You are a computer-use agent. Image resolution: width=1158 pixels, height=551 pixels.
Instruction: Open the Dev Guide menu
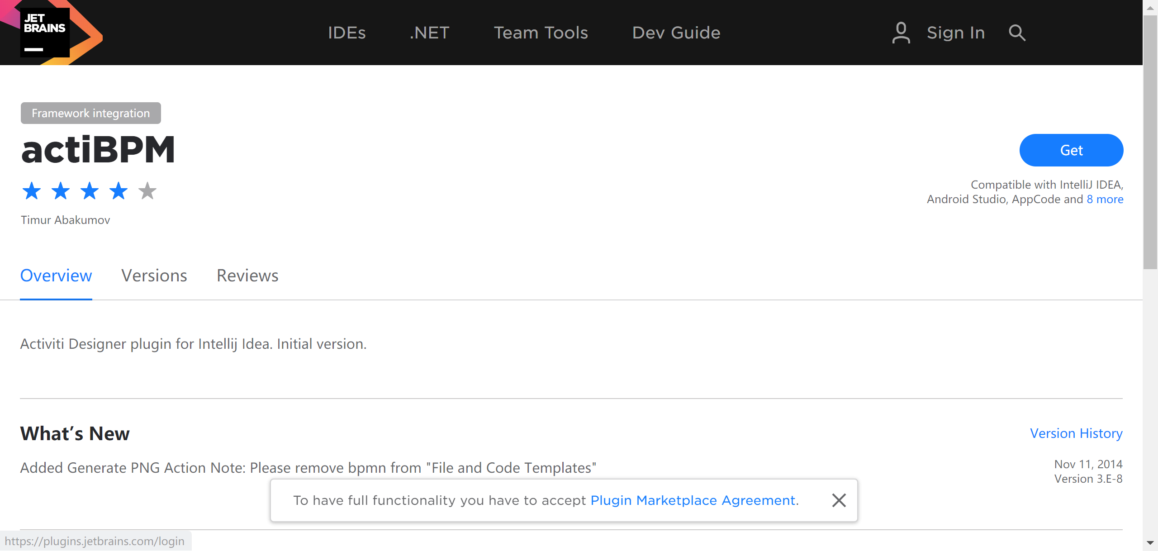[676, 33]
